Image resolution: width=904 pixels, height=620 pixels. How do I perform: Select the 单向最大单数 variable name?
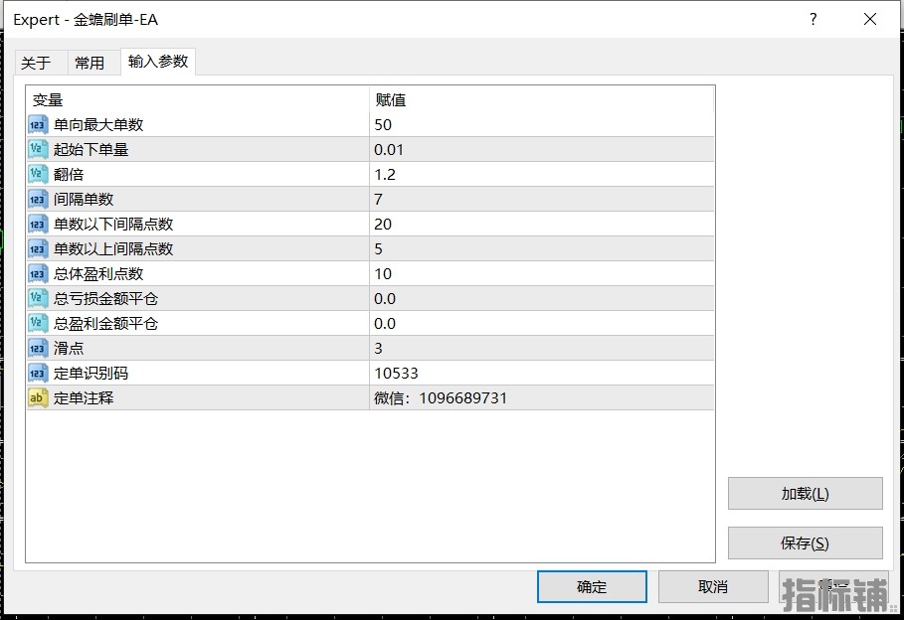pyautogui.click(x=98, y=124)
